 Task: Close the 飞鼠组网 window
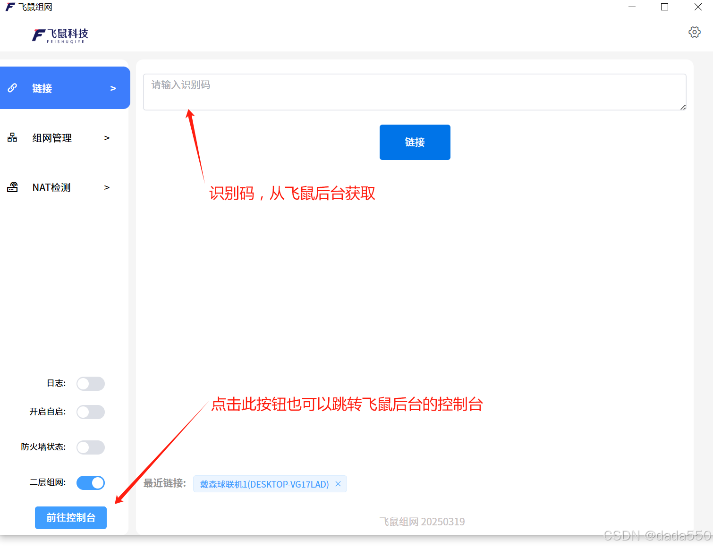(698, 7)
